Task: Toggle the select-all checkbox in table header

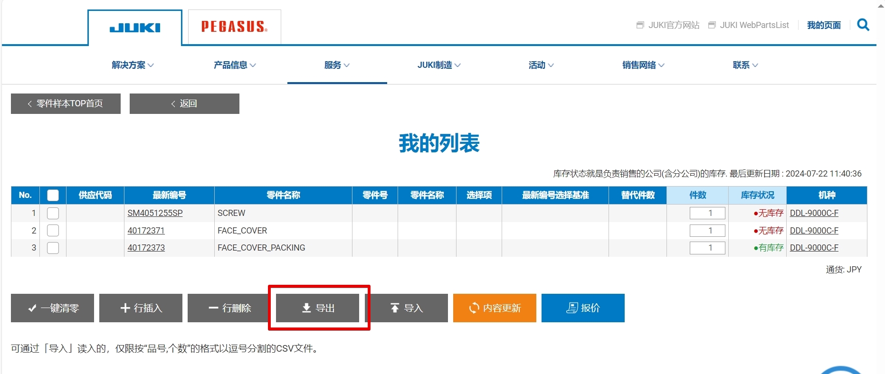Action: (53, 195)
